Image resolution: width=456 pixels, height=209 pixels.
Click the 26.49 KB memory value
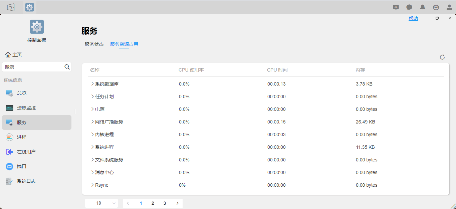click(x=366, y=122)
